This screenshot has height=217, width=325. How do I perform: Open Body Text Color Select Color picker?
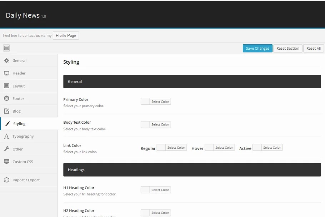(160, 124)
